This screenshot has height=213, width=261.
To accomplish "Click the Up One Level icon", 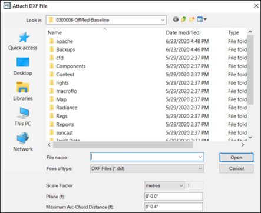I will [x=184, y=19].
